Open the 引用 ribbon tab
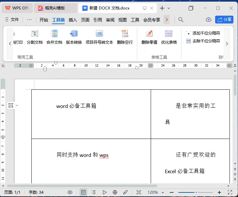238x197 pixels. tap(98, 20)
